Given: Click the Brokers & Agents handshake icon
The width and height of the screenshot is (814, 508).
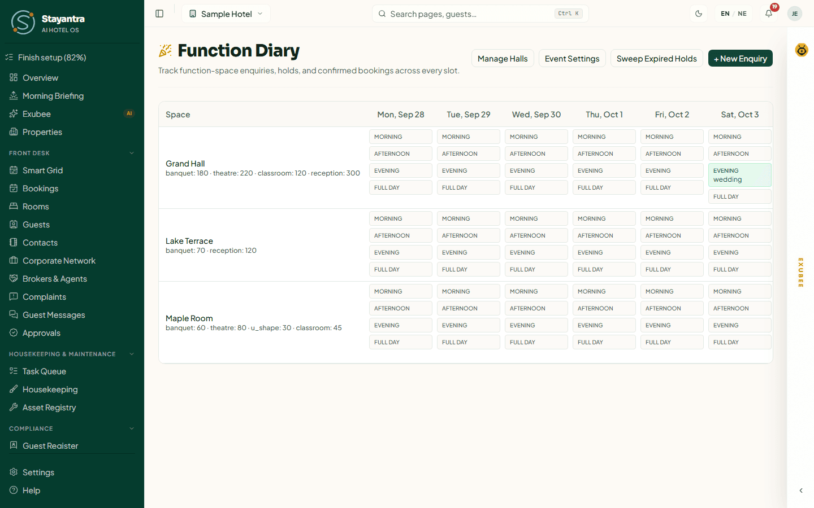Looking at the screenshot, I should 14,279.
